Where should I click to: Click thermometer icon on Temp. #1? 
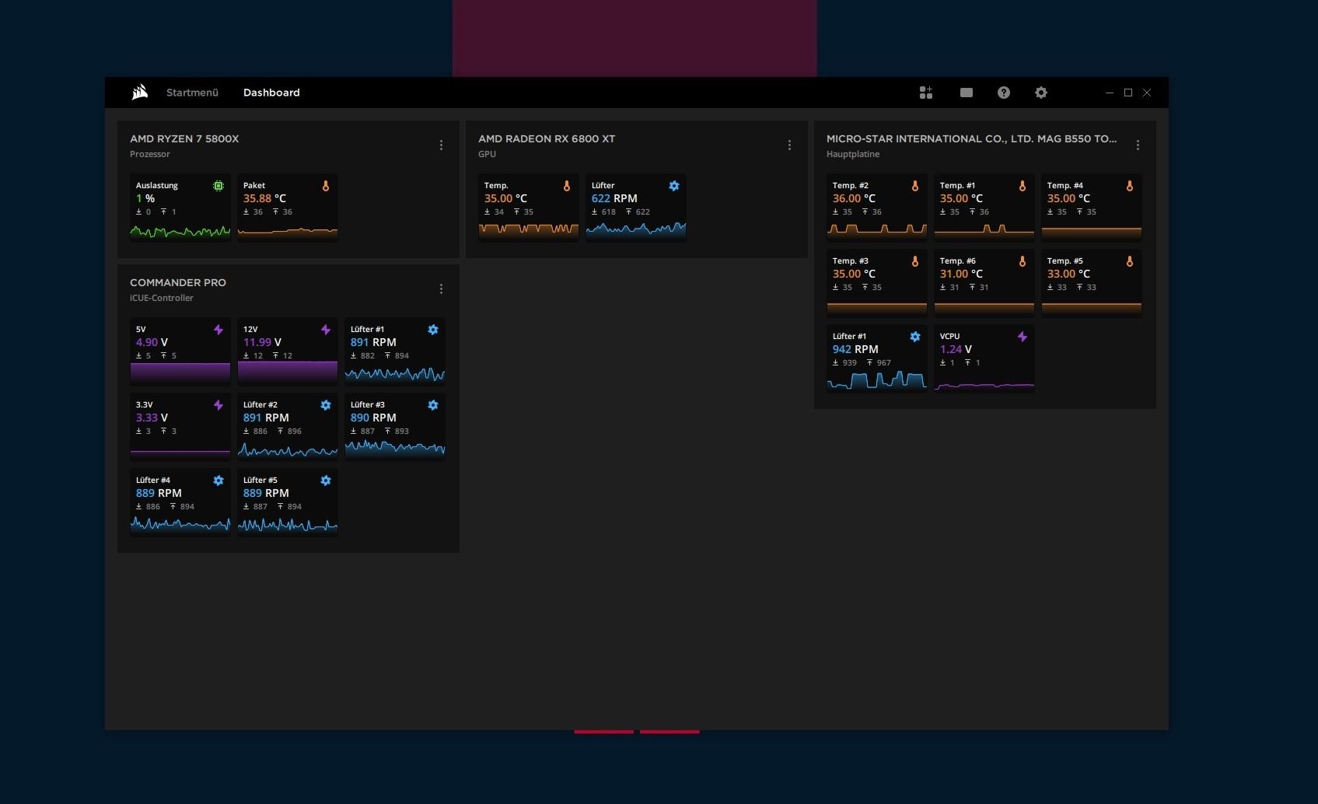(1023, 186)
